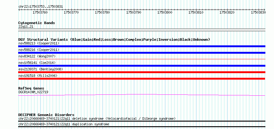Click the left arrowhead of the coordinate ruler
This screenshot has height=129, width=274.
tap(19, 10)
